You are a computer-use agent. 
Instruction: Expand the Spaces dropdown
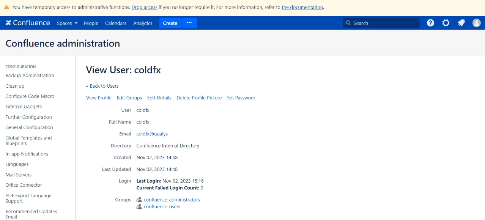click(67, 23)
